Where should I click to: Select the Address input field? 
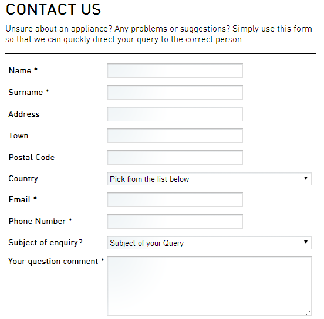click(175, 114)
